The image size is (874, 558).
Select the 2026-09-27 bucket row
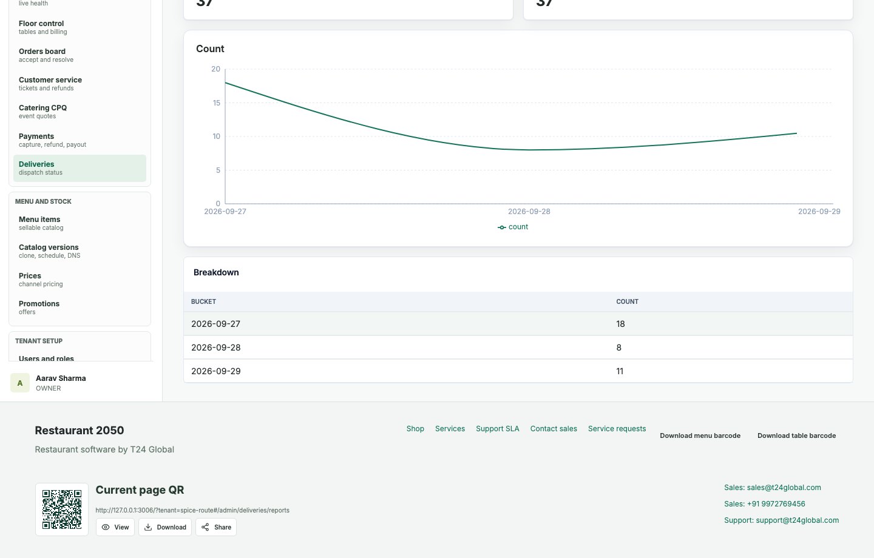click(518, 324)
